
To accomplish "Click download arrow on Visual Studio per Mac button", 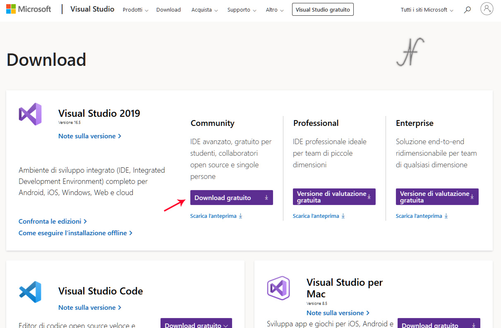I will [x=473, y=325].
